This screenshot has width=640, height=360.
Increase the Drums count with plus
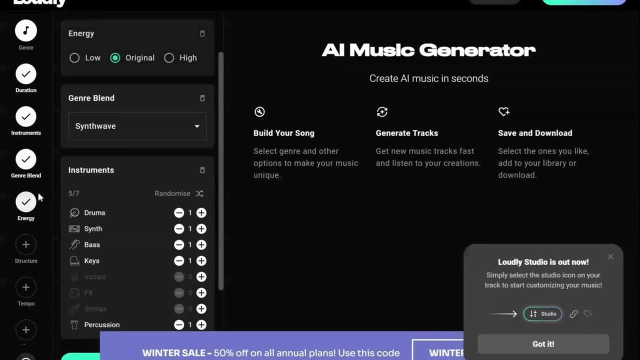click(x=201, y=213)
